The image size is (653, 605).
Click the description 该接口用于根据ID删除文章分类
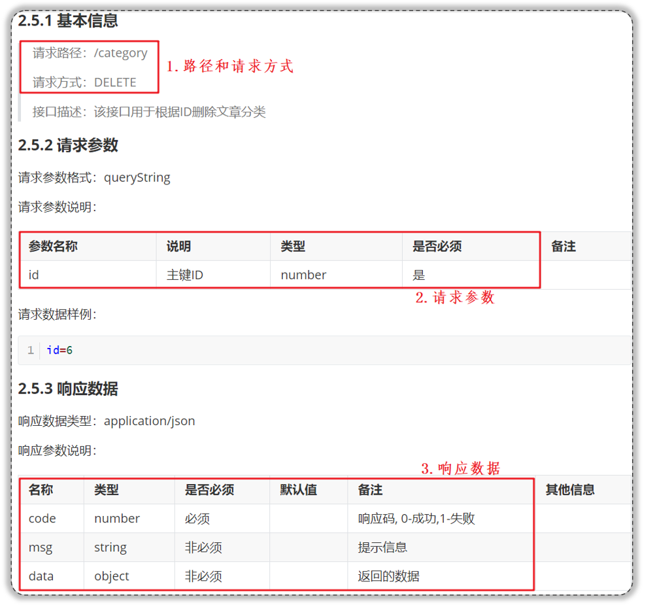pos(180,112)
